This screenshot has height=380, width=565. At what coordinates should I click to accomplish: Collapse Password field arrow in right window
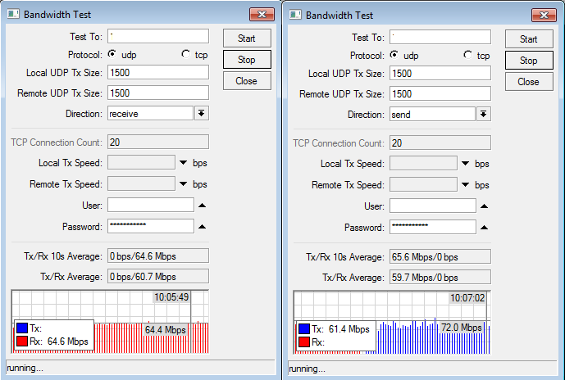click(485, 227)
